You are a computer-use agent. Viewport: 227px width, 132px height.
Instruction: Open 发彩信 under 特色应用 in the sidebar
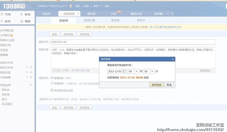click(x=6, y=95)
